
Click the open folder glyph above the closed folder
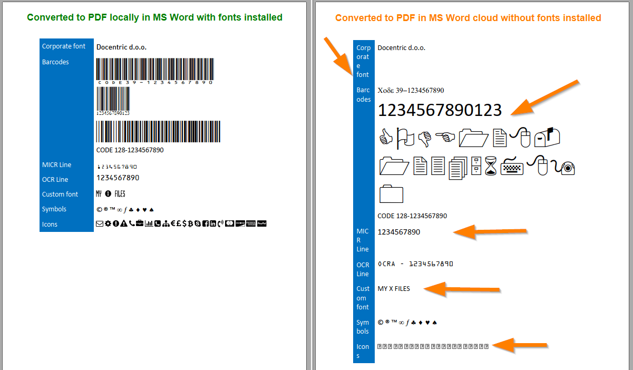tap(394, 166)
